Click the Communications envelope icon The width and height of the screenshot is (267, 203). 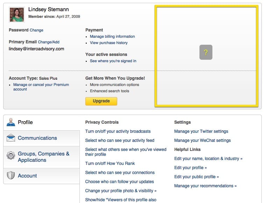(x=11, y=138)
